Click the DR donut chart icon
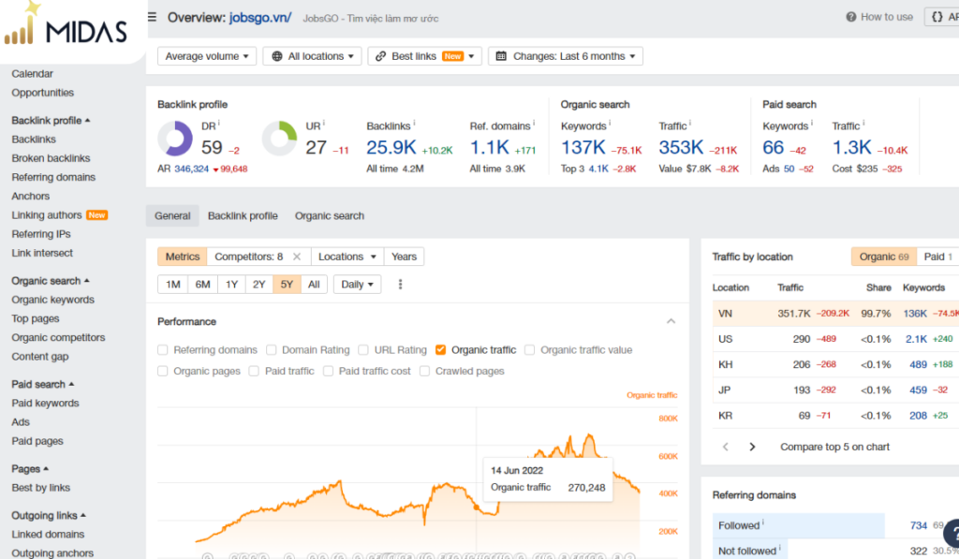 pyautogui.click(x=175, y=139)
